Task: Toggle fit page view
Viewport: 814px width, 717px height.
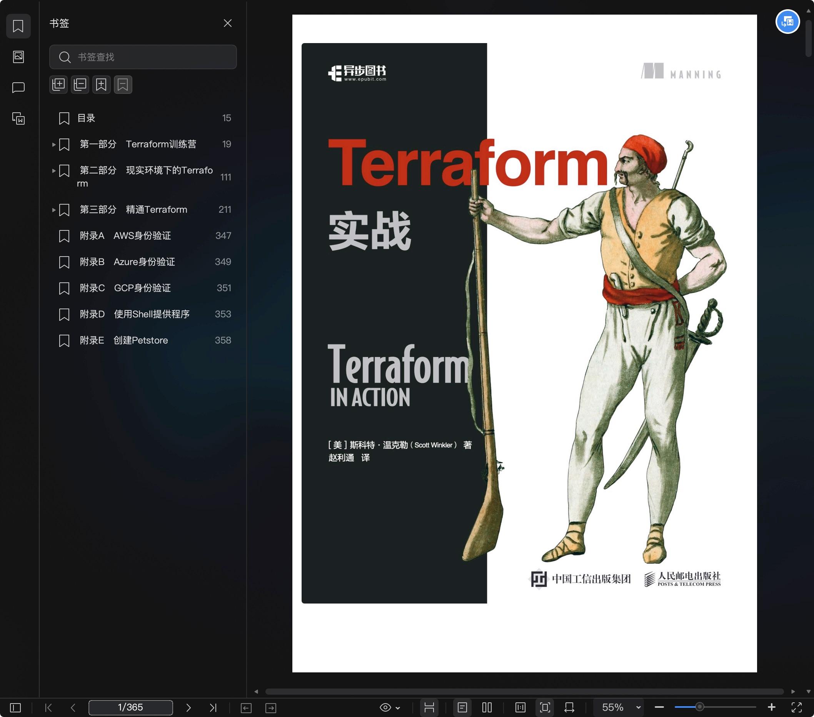Action: (x=545, y=707)
